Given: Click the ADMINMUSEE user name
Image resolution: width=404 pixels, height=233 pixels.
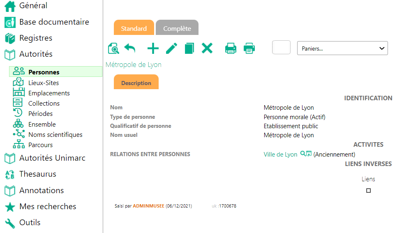Looking at the screenshot, I should pyautogui.click(x=148, y=206).
